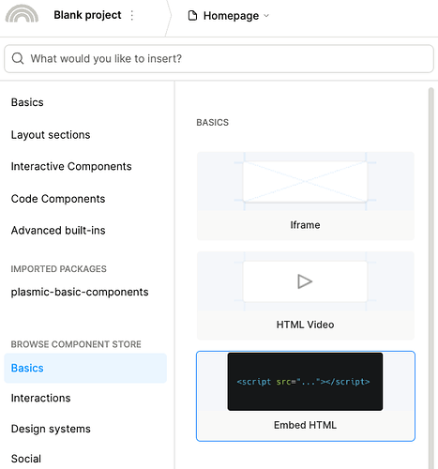Click the insert search field

click(219, 59)
